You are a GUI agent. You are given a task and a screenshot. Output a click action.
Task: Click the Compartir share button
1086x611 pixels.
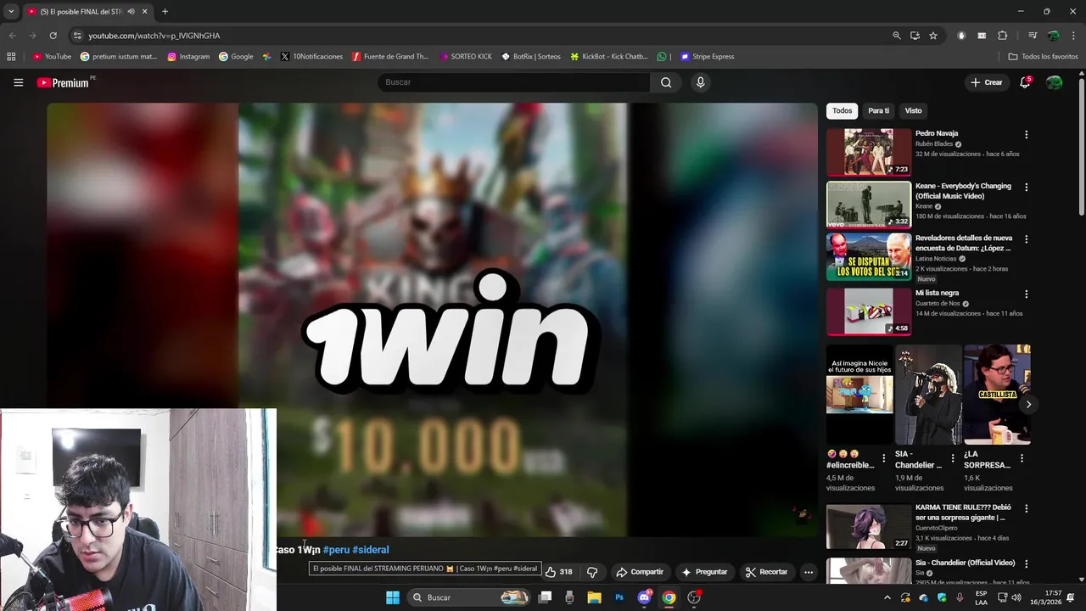pyautogui.click(x=640, y=572)
